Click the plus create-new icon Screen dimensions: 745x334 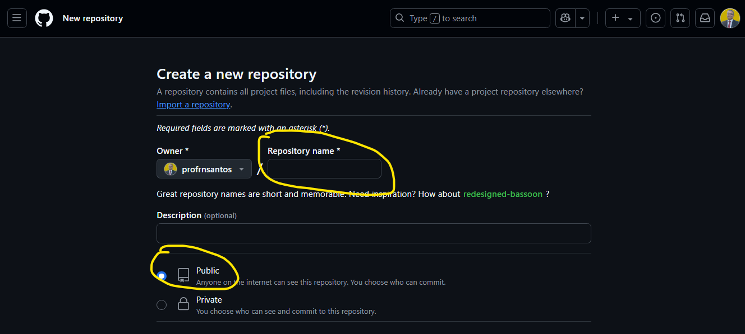615,18
